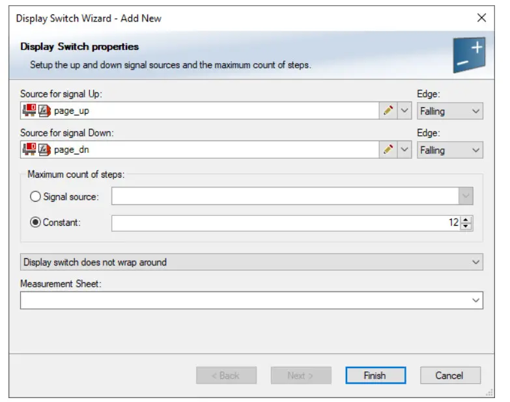Viewport: 510px width, 402px height.
Task: Click into the Constant value field showing 12
Action: (286, 223)
